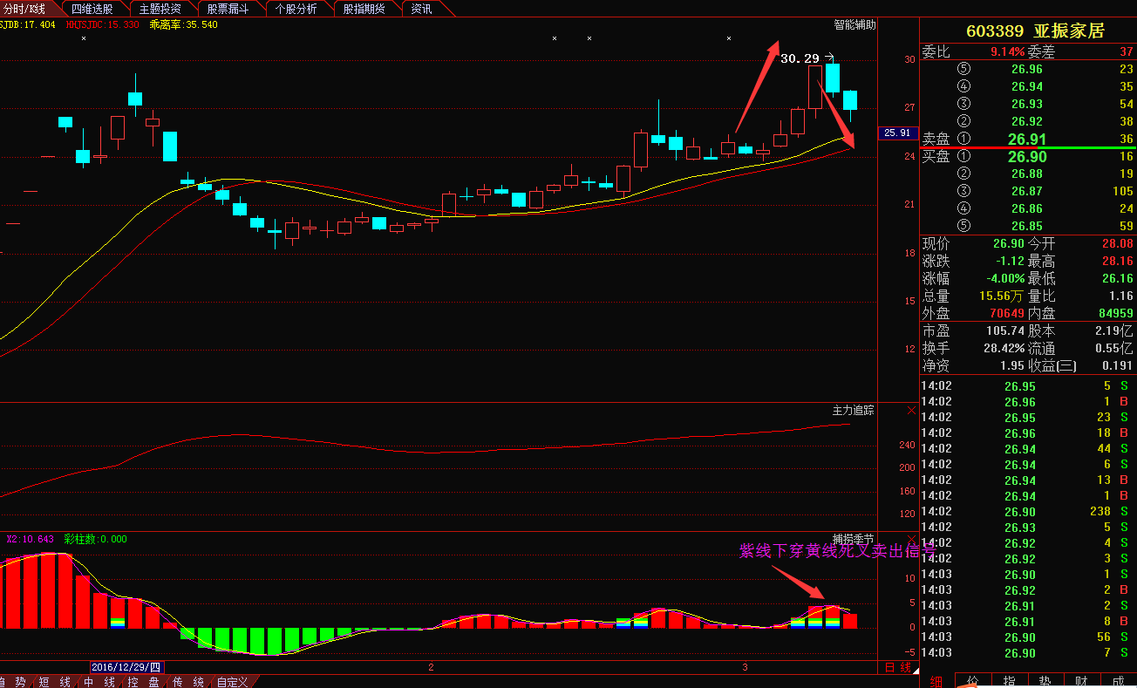Image resolution: width=1137 pixels, height=688 pixels.
Task: Click the 最高 value 28.16
Action: (1117, 261)
